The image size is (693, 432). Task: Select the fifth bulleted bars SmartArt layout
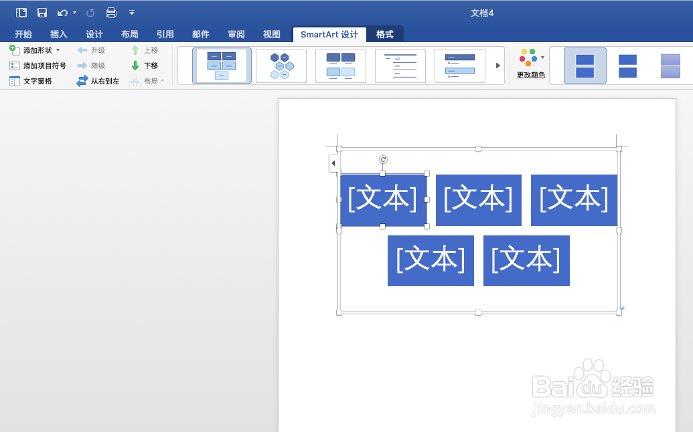(x=460, y=66)
